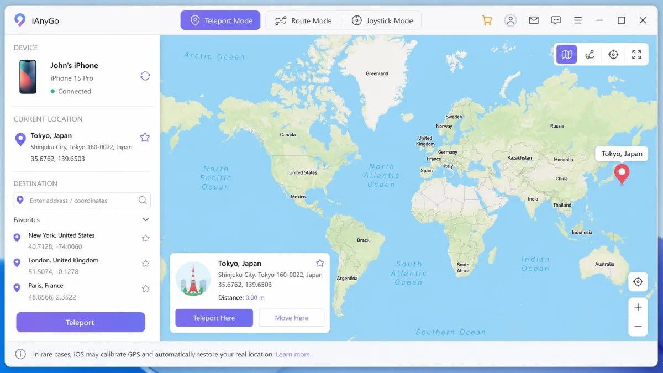This screenshot has width=663, height=373.
Task: Select the route path icon on map toolbar
Action: pos(590,54)
